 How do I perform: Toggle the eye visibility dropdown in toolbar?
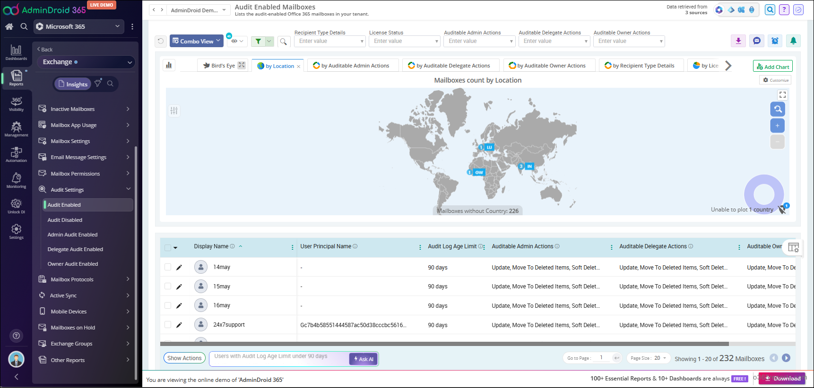(237, 42)
